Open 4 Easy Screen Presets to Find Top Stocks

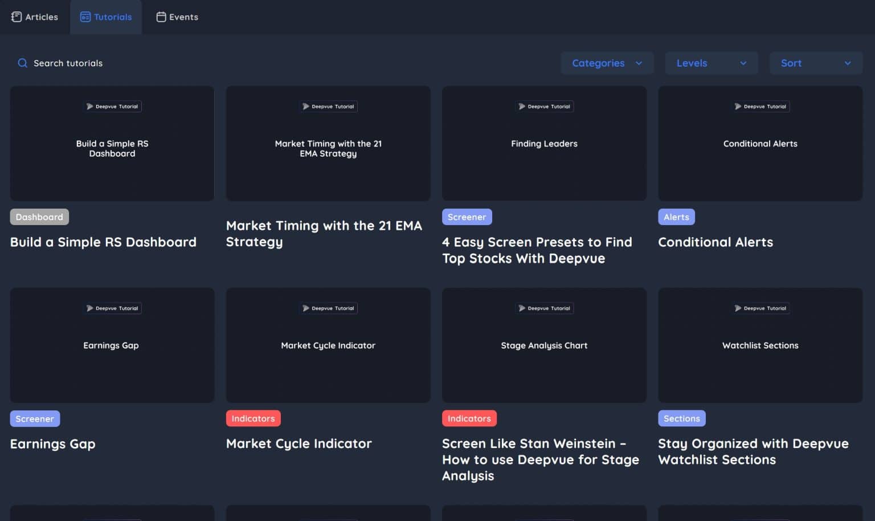point(537,250)
